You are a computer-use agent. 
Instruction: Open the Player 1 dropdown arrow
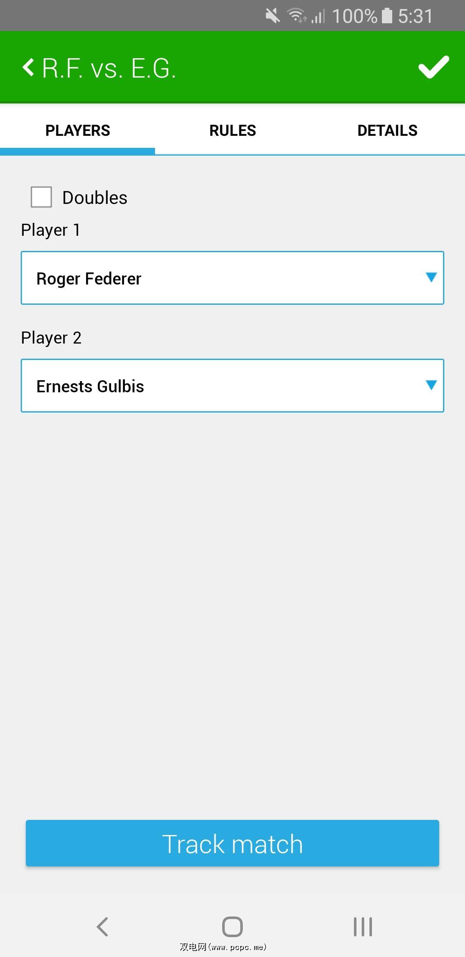(431, 277)
